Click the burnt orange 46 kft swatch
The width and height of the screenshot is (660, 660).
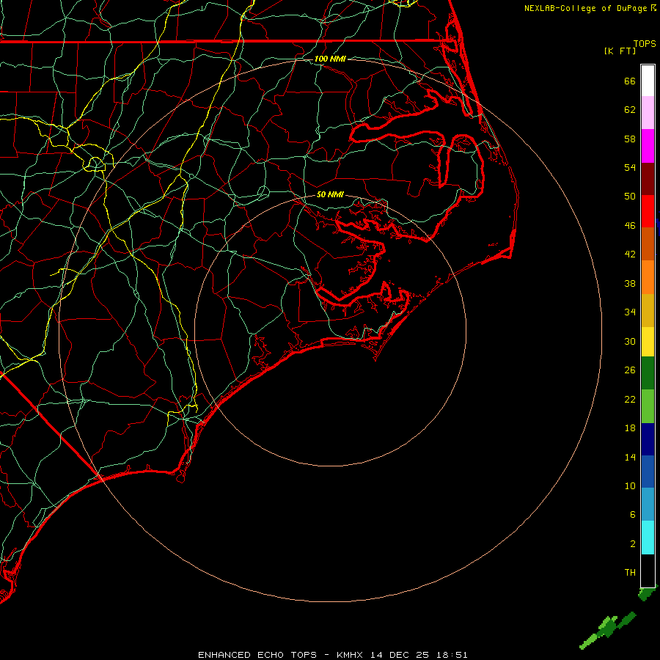click(648, 244)
